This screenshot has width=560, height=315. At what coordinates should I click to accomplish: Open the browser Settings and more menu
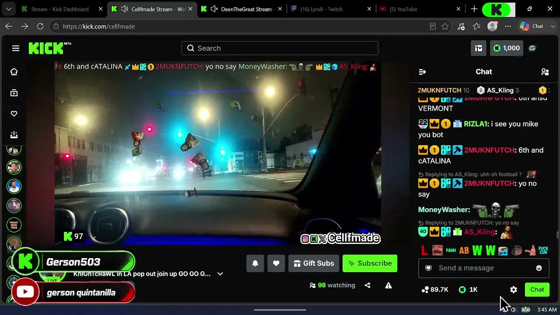[508, 26]
